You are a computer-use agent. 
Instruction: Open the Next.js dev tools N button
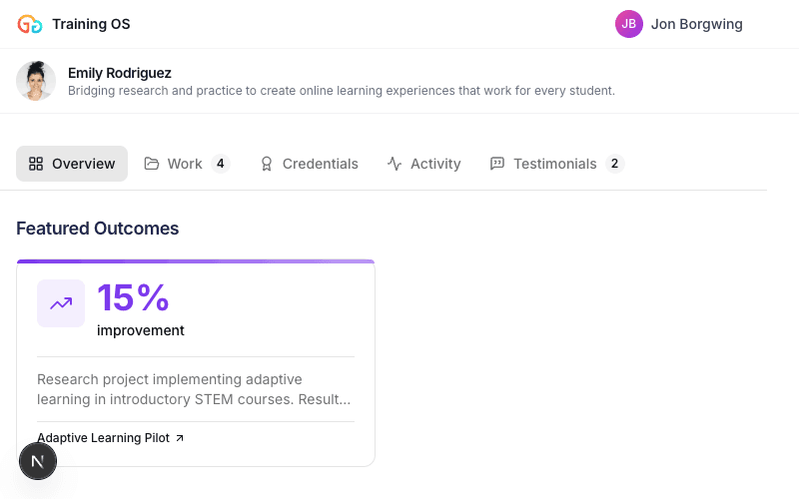tap(38, 461)
